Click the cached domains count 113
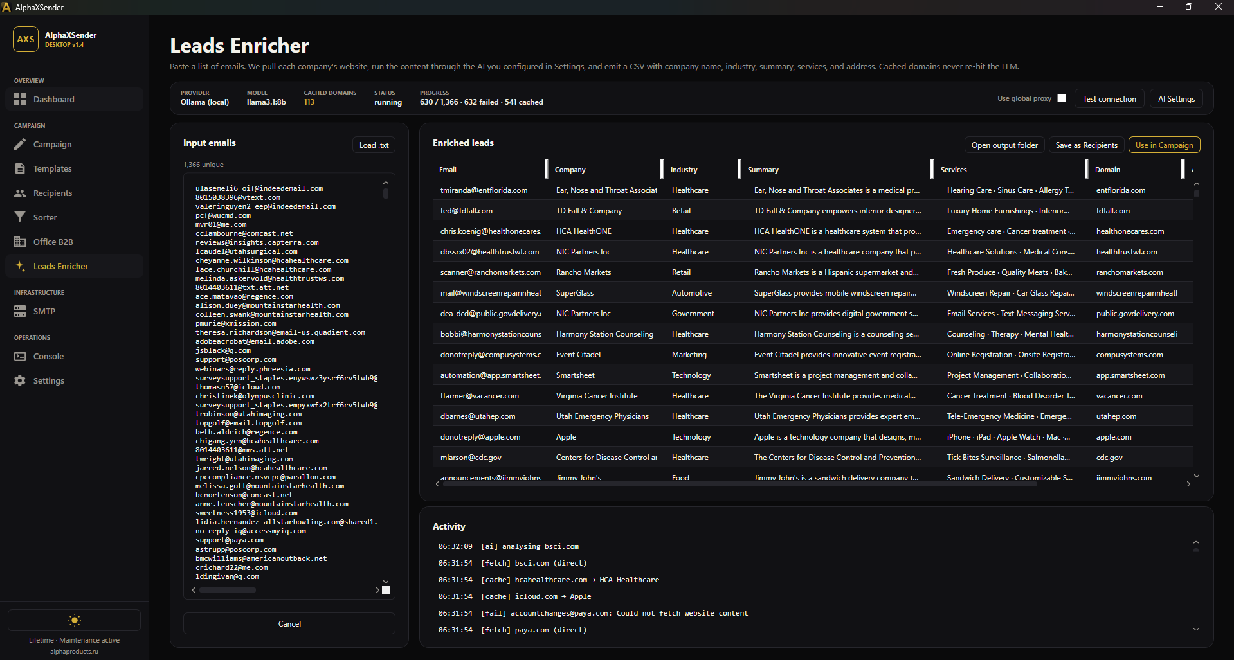Viewport: 1234px width, 660px height. click(309, 102)
